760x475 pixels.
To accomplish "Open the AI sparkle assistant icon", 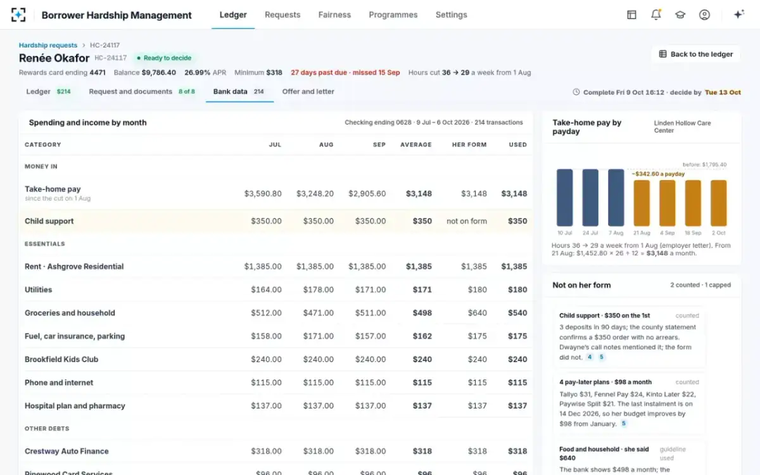I will (x=738, y=15).
